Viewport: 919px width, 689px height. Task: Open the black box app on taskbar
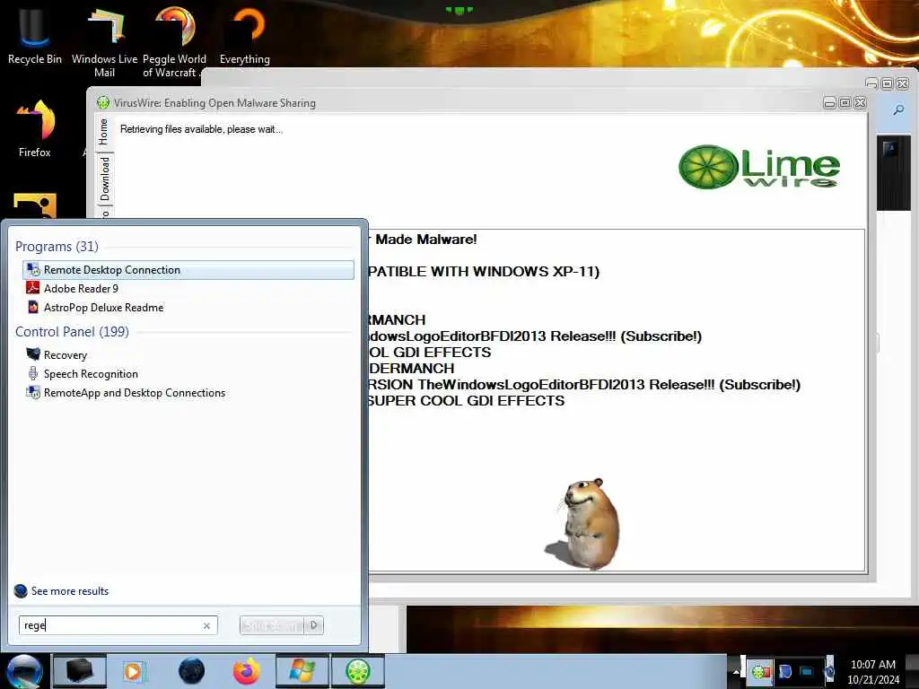pos(80,671)
